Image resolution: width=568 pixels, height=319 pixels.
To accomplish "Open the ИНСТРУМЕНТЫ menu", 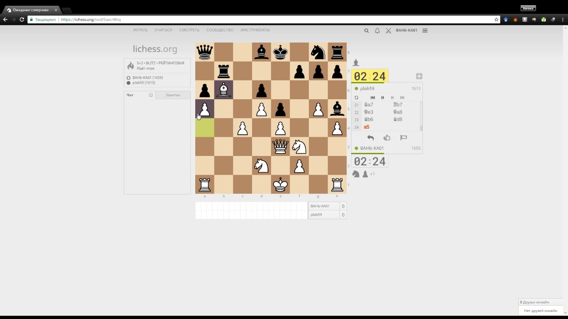I will click(x=255, y=30).
